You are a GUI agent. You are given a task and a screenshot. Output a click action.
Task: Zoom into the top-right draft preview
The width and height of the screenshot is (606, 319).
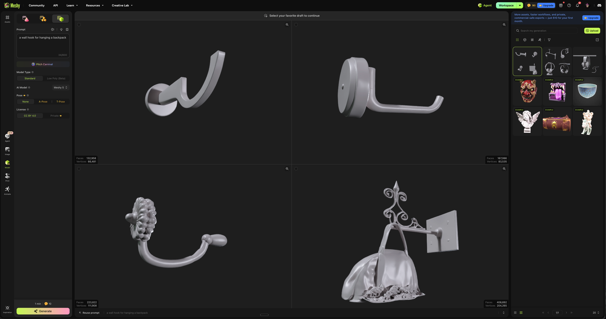point(504,25)
